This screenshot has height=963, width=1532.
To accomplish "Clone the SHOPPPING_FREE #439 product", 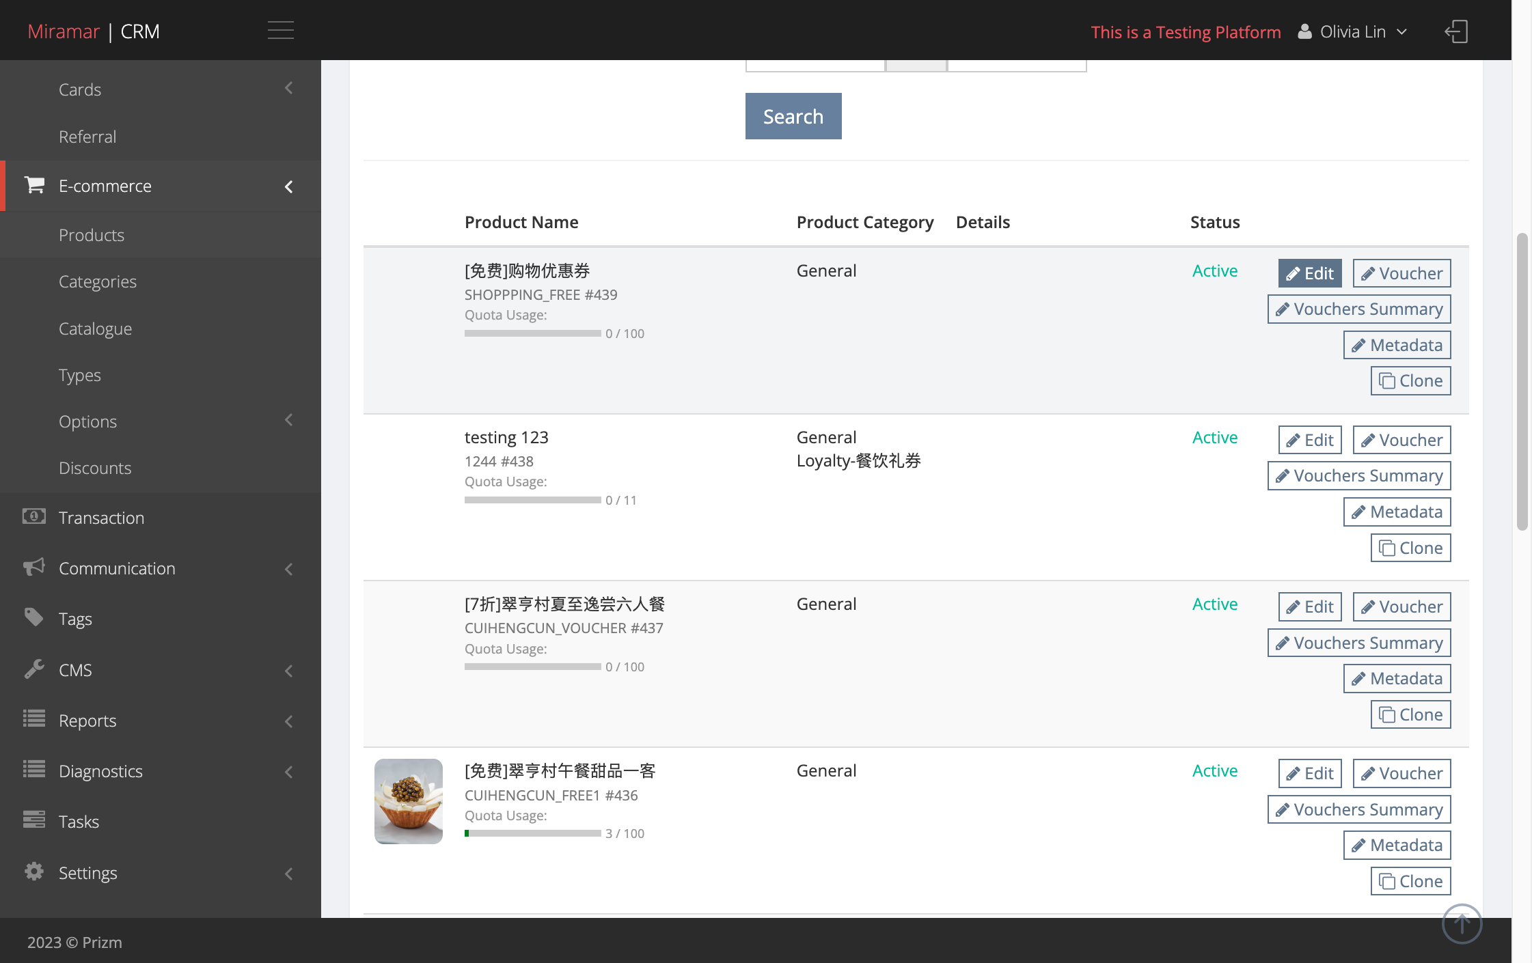I will (x=1410, y=380).
